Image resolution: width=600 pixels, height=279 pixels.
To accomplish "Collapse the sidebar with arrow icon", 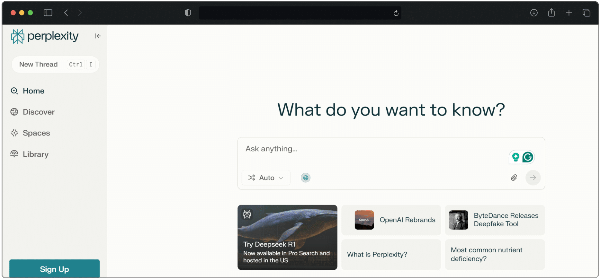I will (98, 36).
